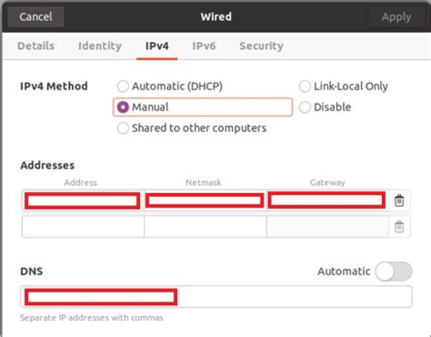Click the Cancel button

(36, 17)
